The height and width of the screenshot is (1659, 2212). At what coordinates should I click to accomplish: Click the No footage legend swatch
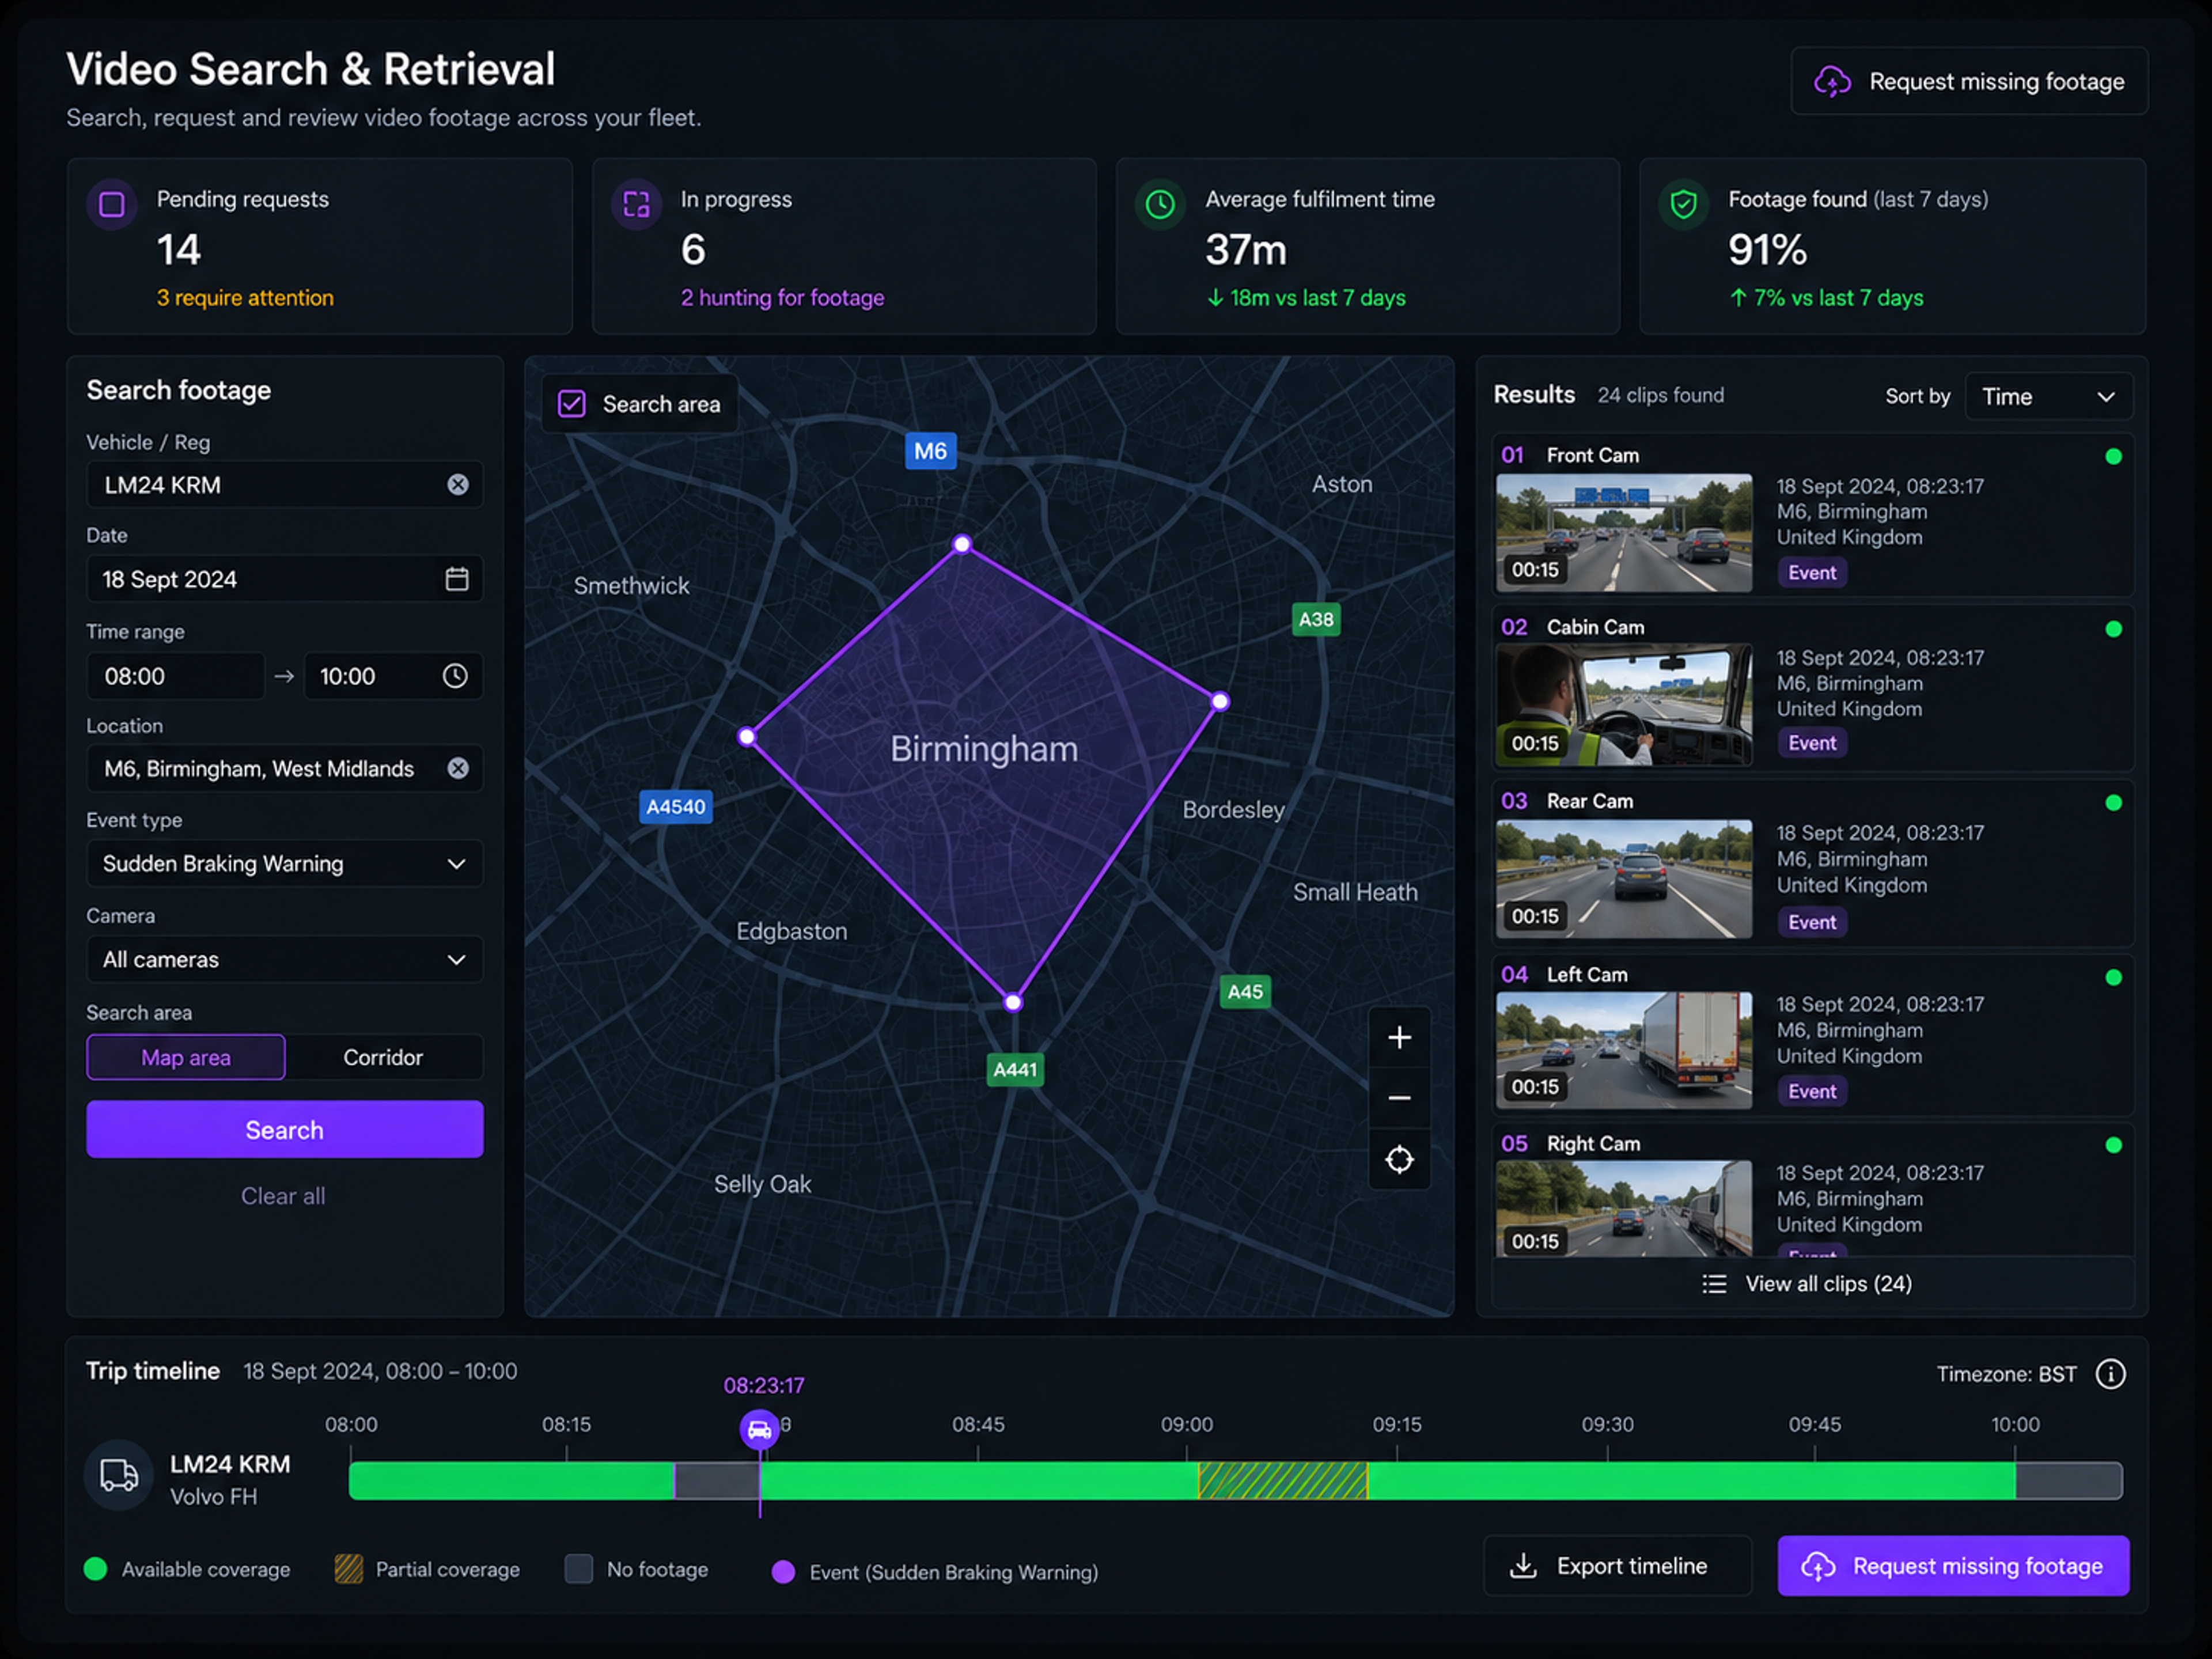click(579, 1569)
